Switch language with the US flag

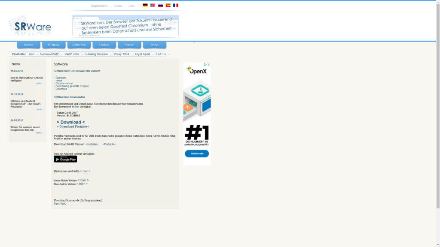[x=153, y=5]
